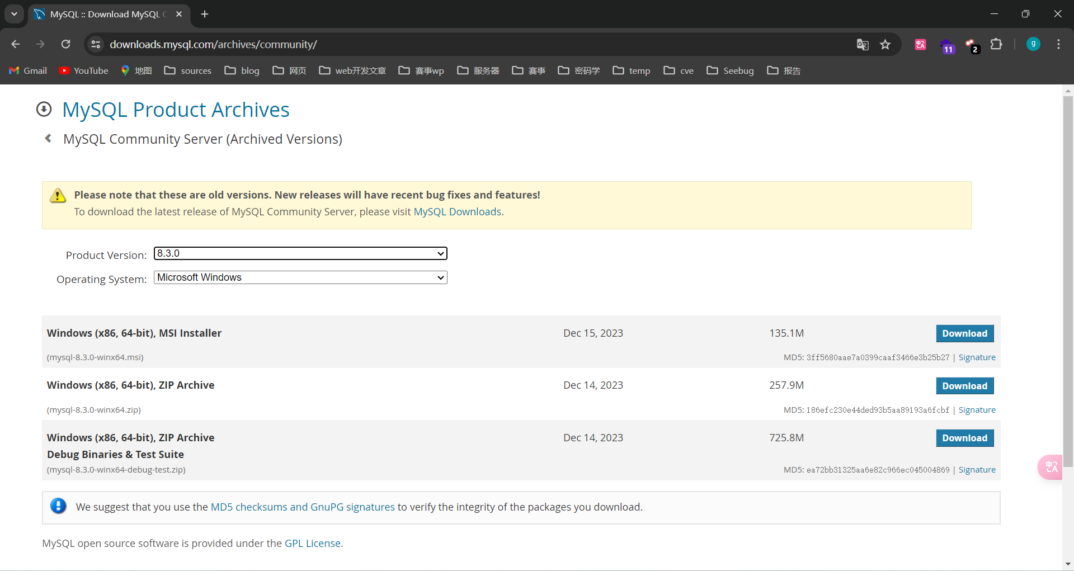
Task: Open the YouTube bookmark
Action: coord(84,70)
